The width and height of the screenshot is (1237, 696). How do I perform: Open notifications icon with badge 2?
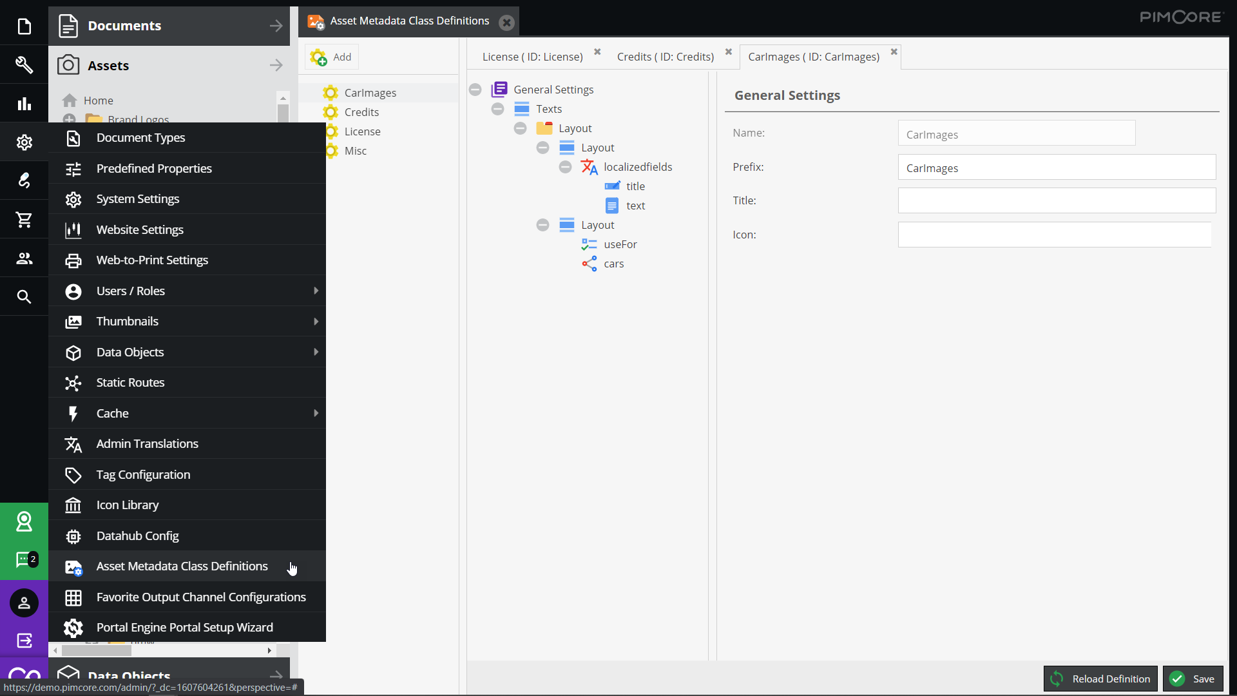click(24, 559)
